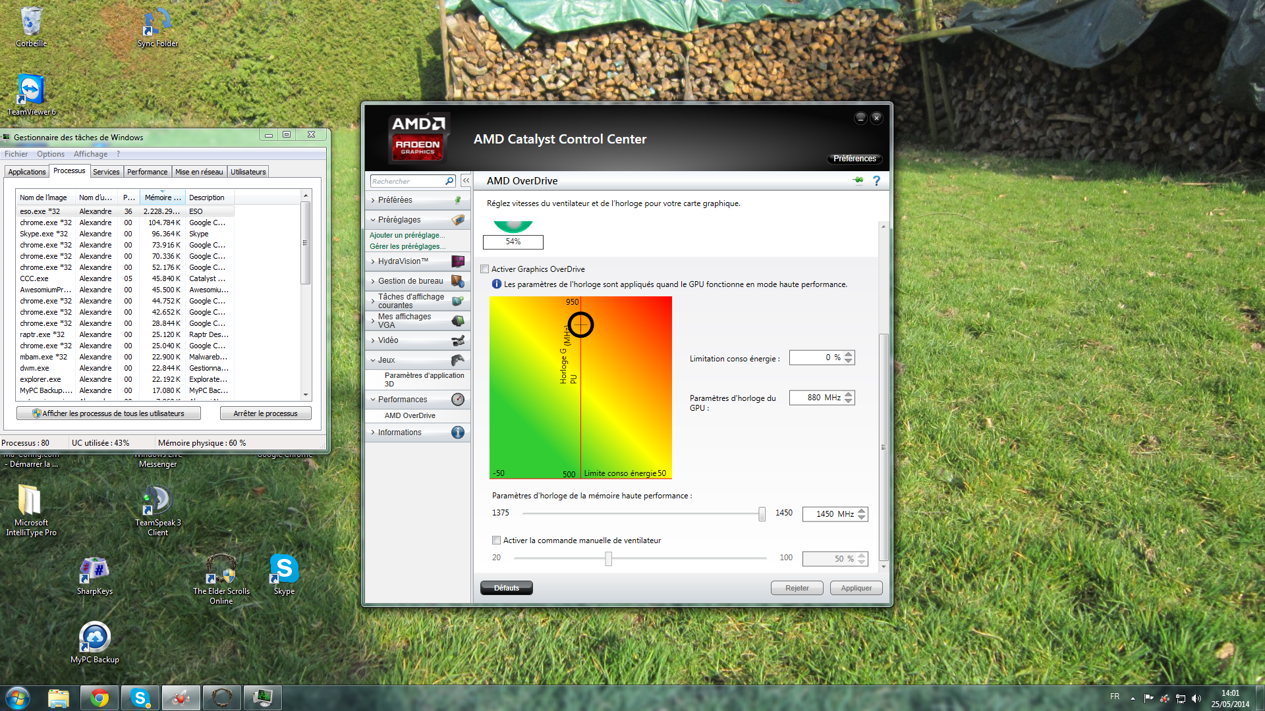This screenshot has height=711, width=1265.
Task: Collapse sidebar with double-chevron icon
Action: pos(466,180)
